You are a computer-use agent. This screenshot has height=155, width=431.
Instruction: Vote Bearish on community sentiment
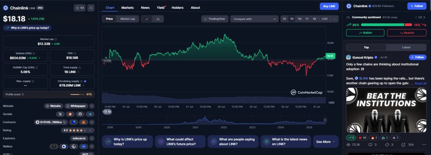407,33
